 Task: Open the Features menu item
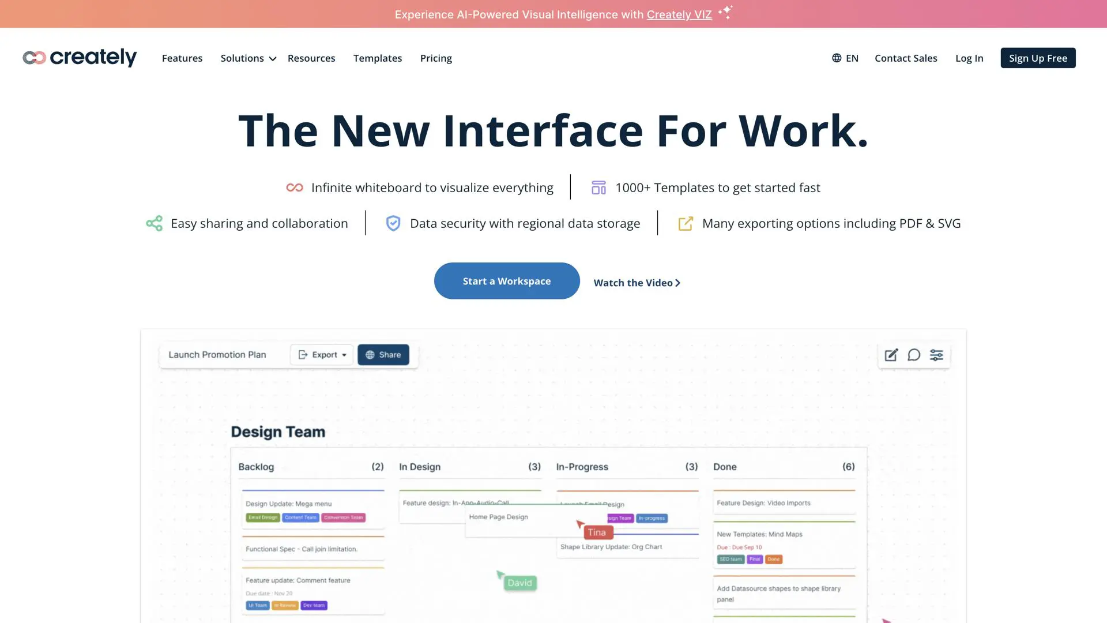point(182,58)
